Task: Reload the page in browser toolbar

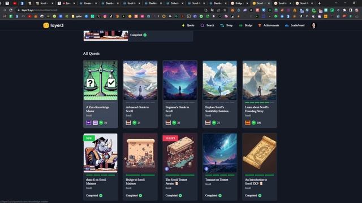Action: coord(11,10)
